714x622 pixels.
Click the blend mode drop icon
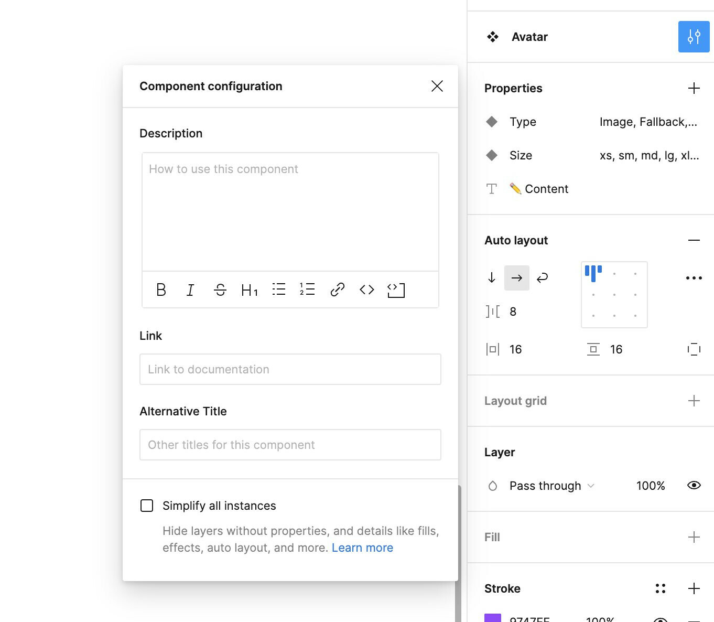[493, 486]
